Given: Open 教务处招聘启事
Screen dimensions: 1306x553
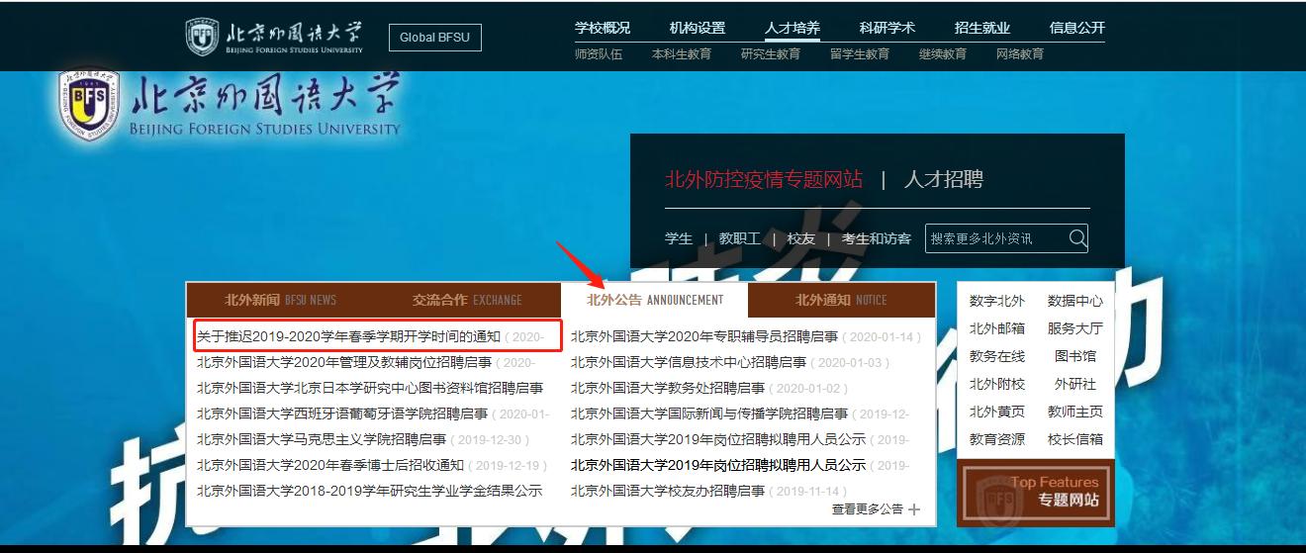Looking at the screenshot, I should tap(668, 388).
